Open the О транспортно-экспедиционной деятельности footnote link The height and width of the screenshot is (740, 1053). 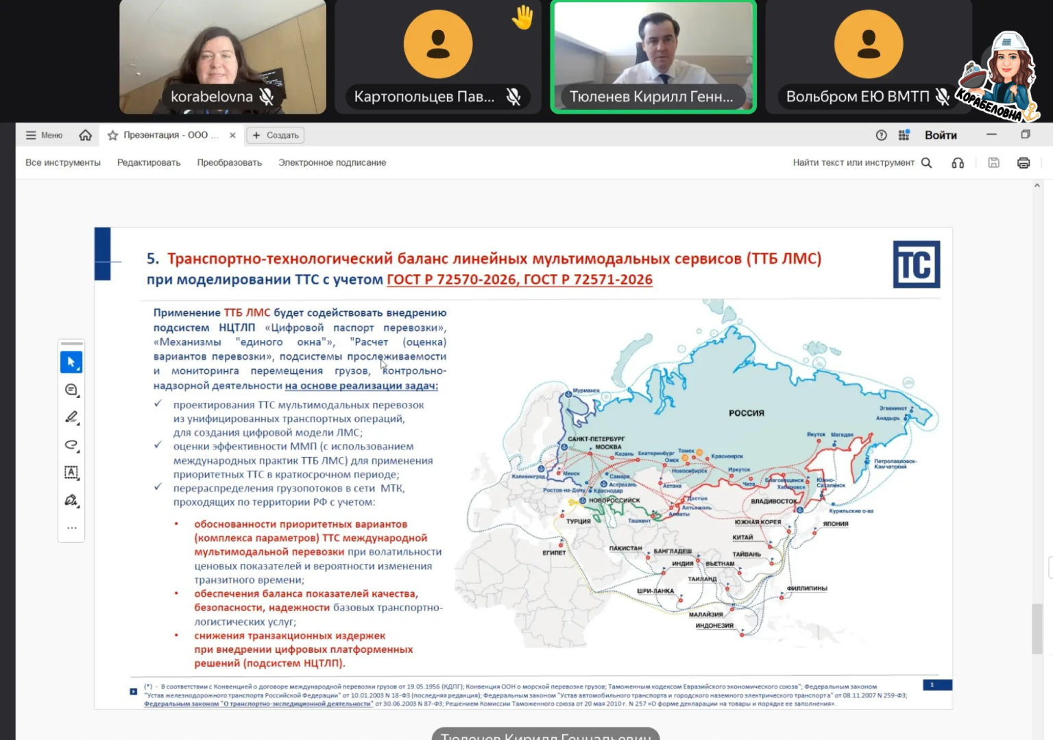(258, 703)
